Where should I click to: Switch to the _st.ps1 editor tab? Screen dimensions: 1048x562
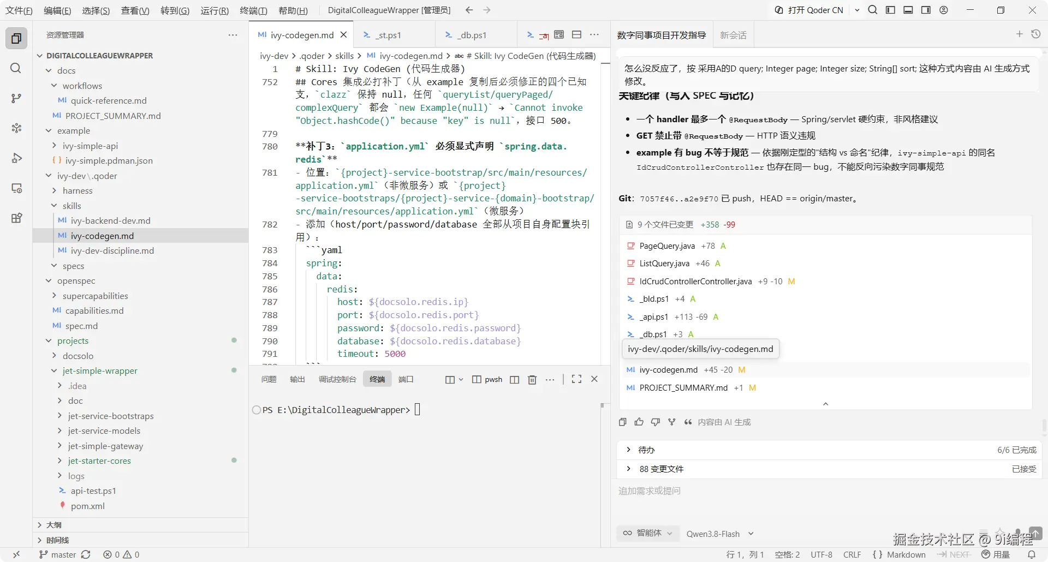click(389, 35)
